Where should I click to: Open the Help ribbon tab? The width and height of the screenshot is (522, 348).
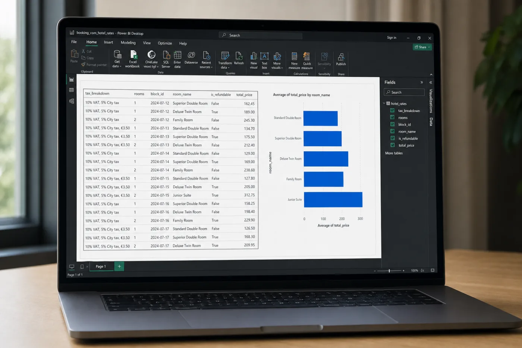[183, 44]
